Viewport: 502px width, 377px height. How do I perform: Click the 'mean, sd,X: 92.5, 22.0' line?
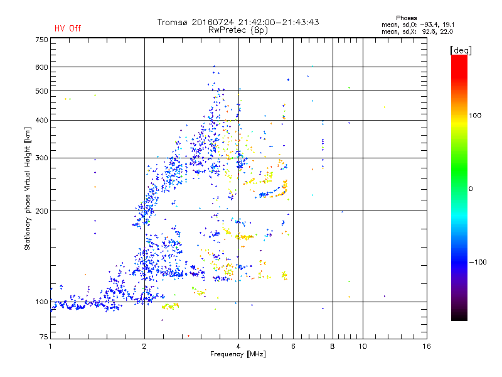(417, 31)
